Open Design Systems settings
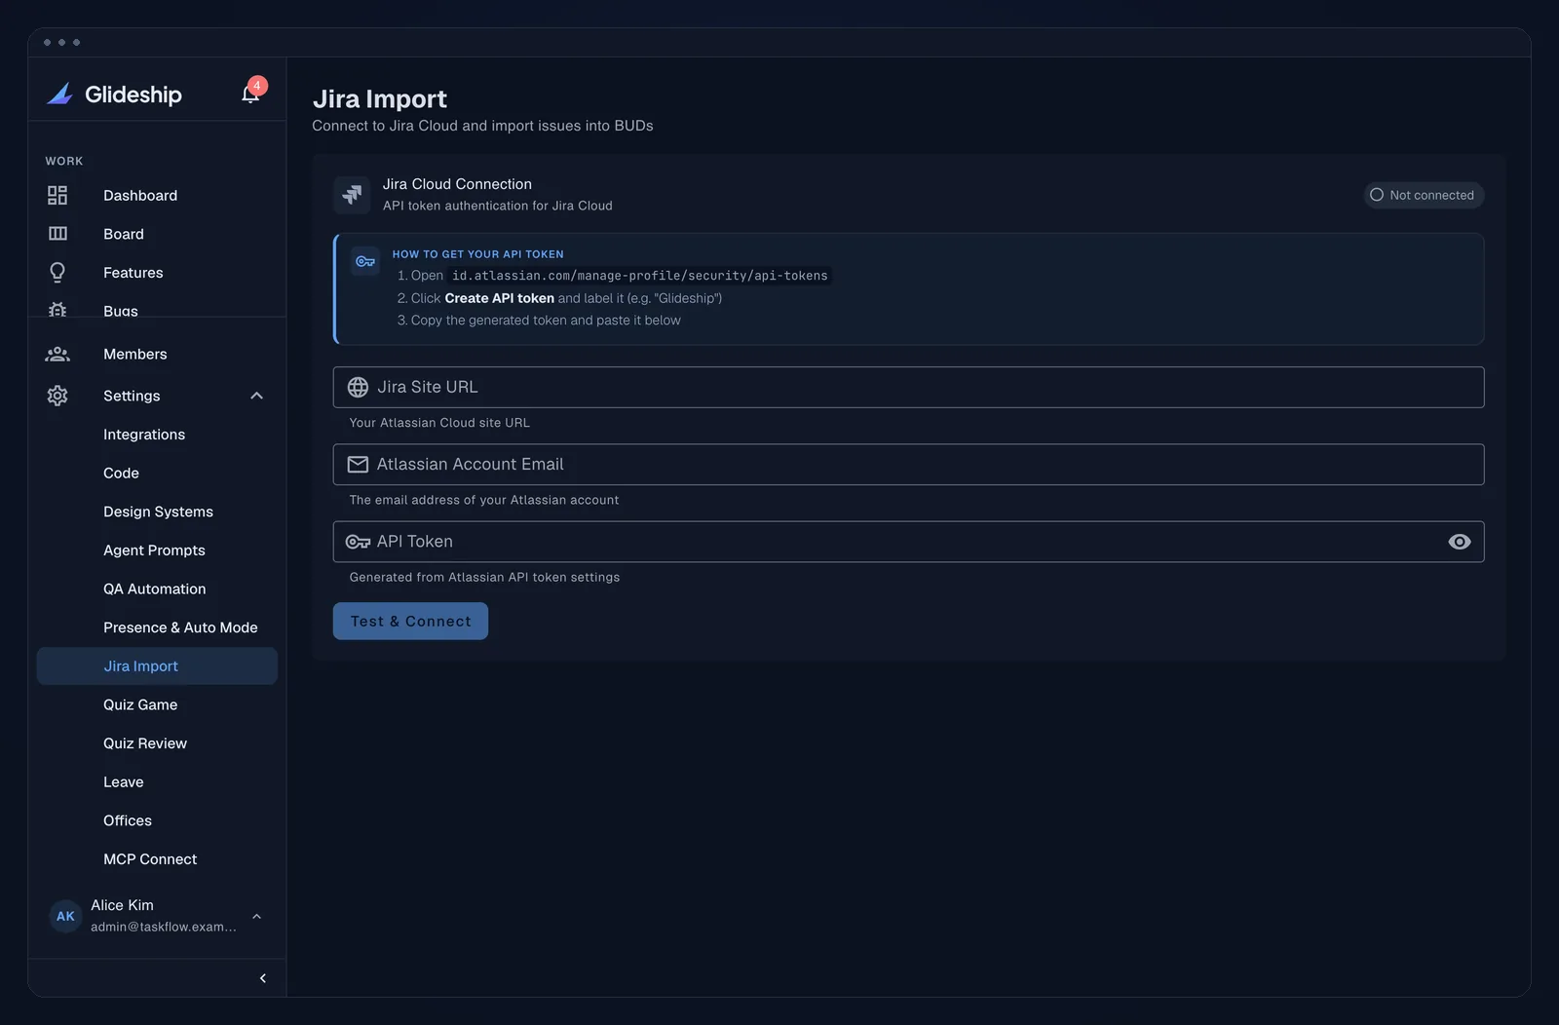1559x1025 pixels. pos(157,512)
